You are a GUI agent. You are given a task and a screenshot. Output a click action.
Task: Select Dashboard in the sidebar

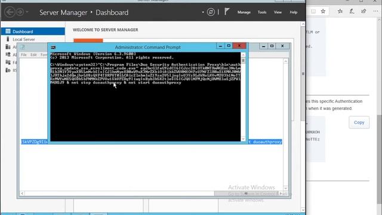(33, 32)
